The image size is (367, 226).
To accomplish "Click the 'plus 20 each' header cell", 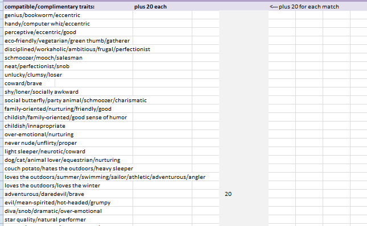I will (x=150, y=7).
